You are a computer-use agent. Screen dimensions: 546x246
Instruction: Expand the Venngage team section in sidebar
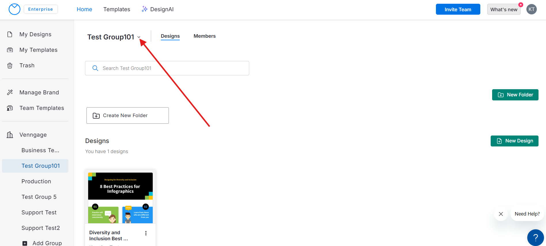click(33, 135)
